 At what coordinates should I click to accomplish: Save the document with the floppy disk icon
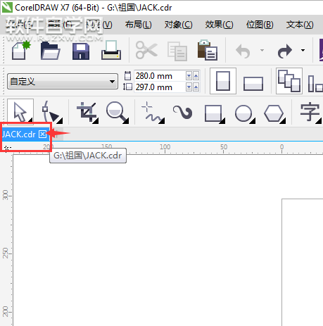(x=81, y=51)
